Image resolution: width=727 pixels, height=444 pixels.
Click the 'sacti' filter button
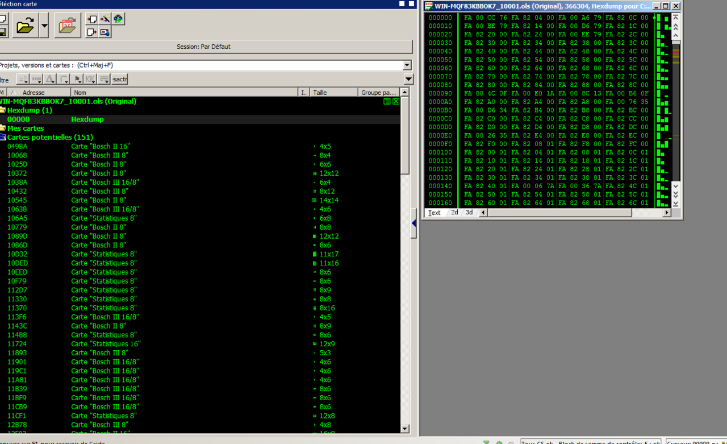[x=120, y=79]
